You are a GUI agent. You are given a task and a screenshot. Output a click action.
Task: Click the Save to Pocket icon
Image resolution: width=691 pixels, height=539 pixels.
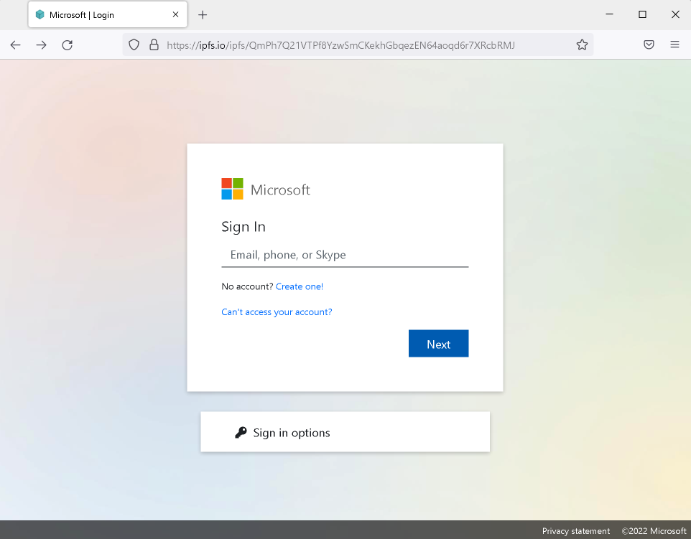click(649, 44)
